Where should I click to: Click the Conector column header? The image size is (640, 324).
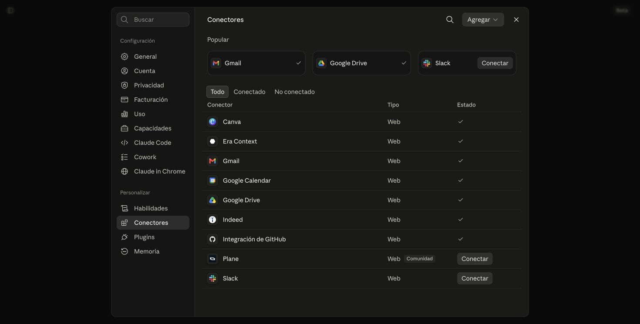[220, 105]
